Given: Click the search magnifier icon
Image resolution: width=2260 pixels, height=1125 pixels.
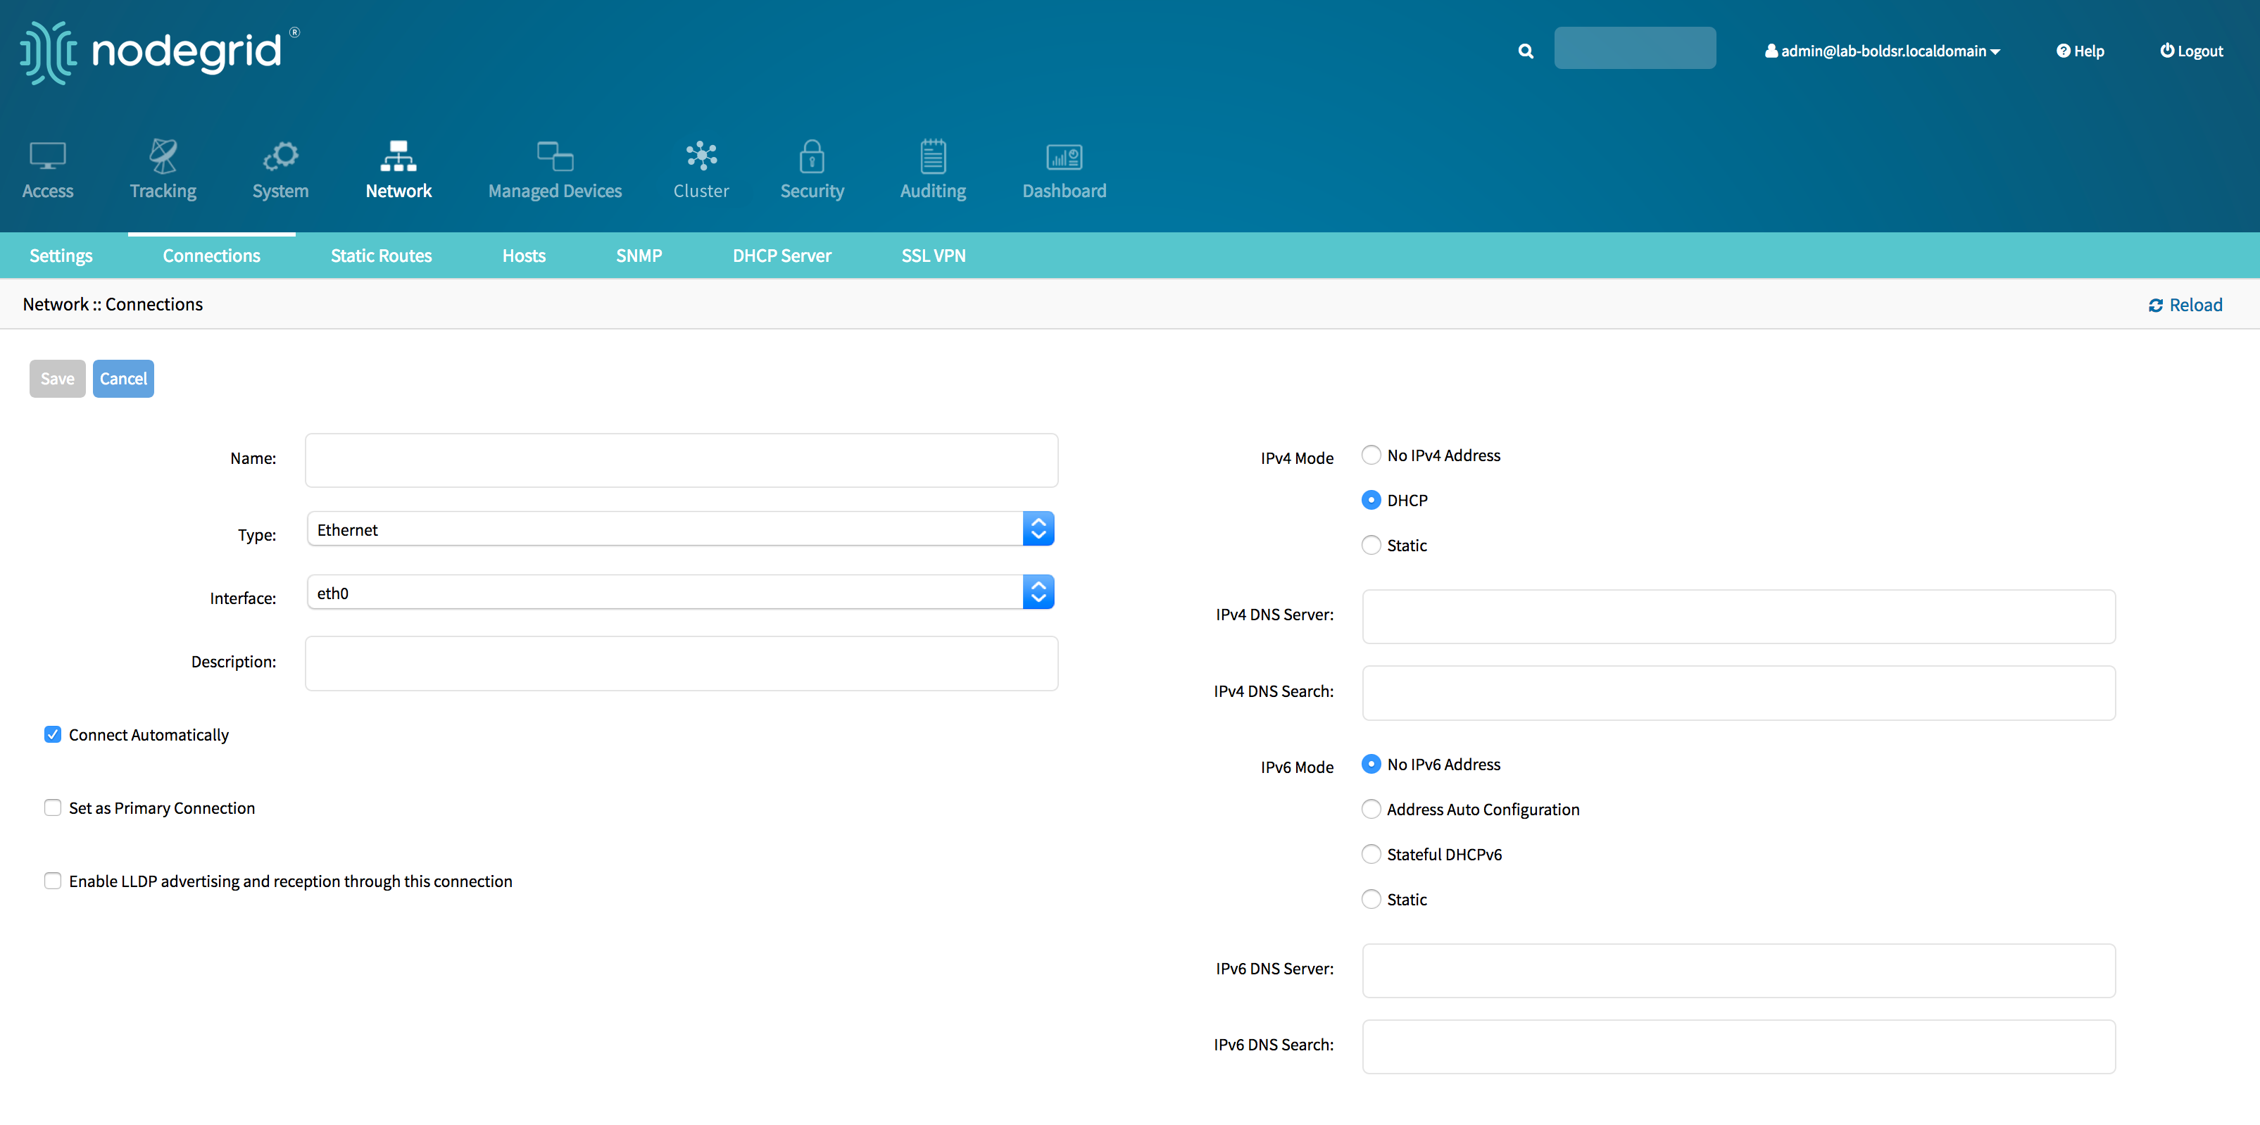Looking at the screenshot, I should click(1526, 51).
